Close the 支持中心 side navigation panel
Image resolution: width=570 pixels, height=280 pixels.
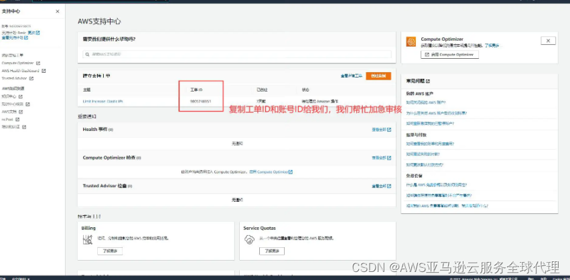point(58,11)
